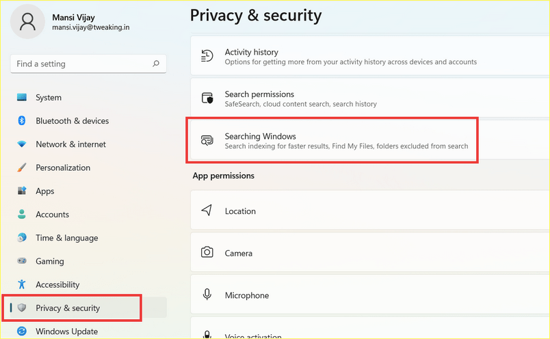Select Privacy & security in sidebar
550x339 pixels.
[88, 308]
